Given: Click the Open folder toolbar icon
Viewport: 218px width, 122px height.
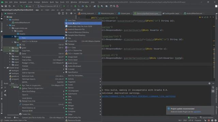Looking at the screenshot, I should coord(2,6).
